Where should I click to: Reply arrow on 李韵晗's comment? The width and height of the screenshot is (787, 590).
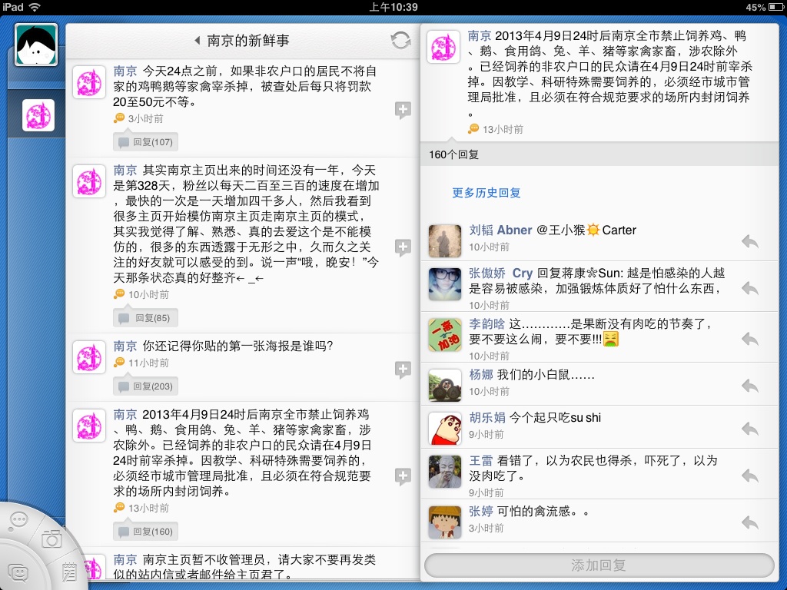[750, 339]
